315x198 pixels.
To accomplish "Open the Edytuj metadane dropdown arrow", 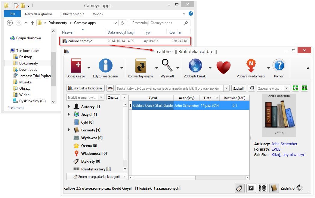I will [x=122, y=68].
